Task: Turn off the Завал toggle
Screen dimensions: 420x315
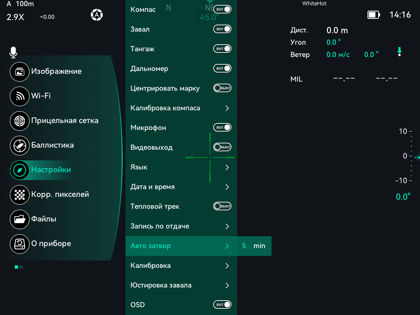Action: click(x=222, y=29)
